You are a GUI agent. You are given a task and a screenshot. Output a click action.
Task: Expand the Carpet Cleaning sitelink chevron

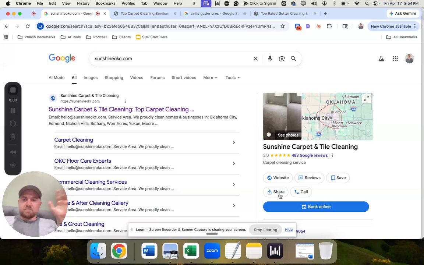point(234,142)
